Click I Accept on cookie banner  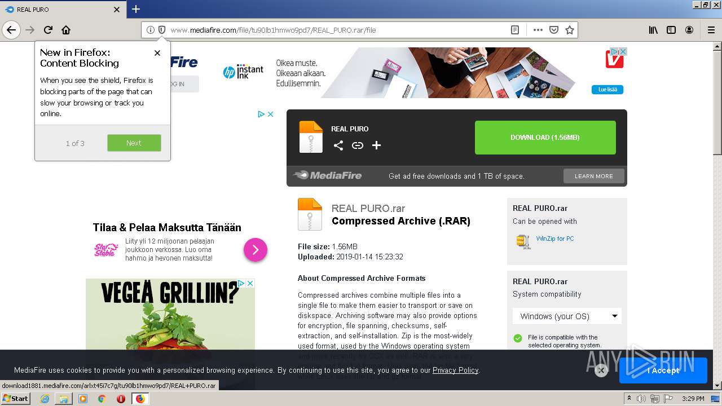[x=663, y=370]
